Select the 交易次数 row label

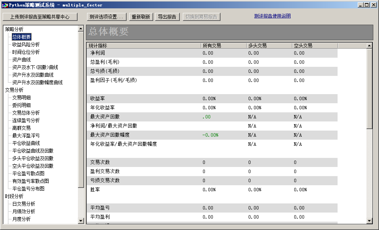click(100, 162)
